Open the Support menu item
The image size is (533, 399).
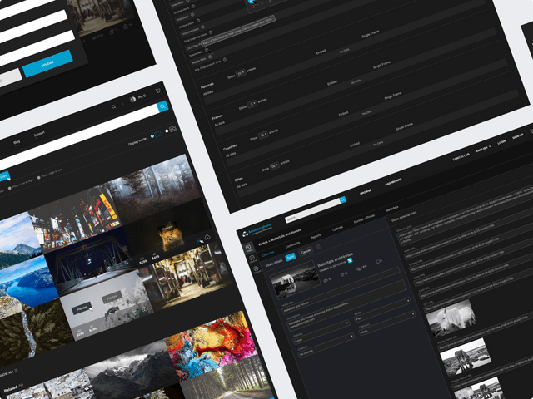coord(39,134)
